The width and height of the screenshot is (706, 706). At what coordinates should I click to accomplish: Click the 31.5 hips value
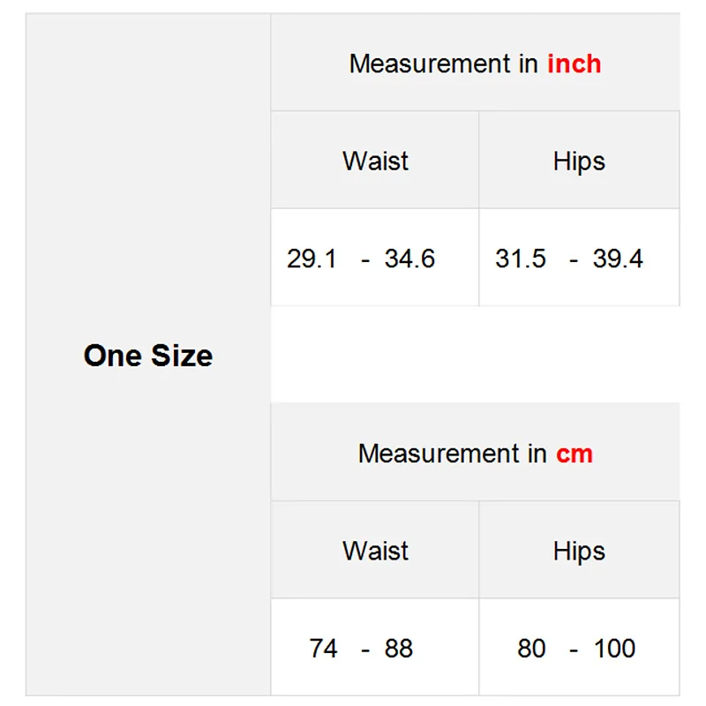coord(521,259)
